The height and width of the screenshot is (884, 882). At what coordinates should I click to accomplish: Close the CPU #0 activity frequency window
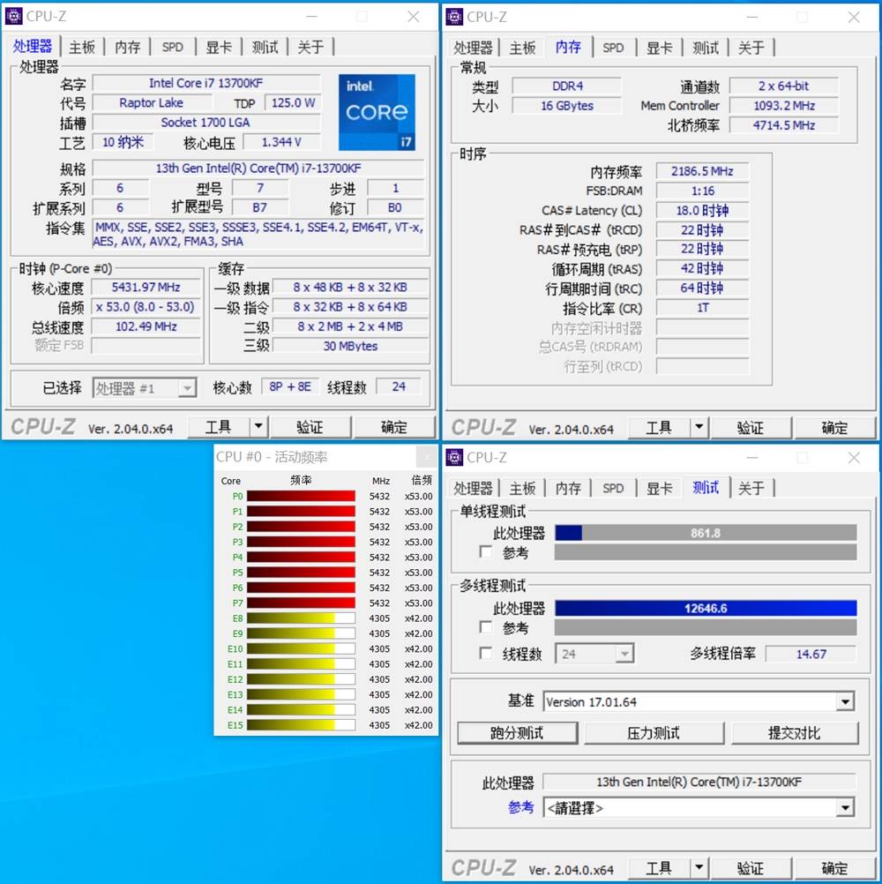(426, 457)
